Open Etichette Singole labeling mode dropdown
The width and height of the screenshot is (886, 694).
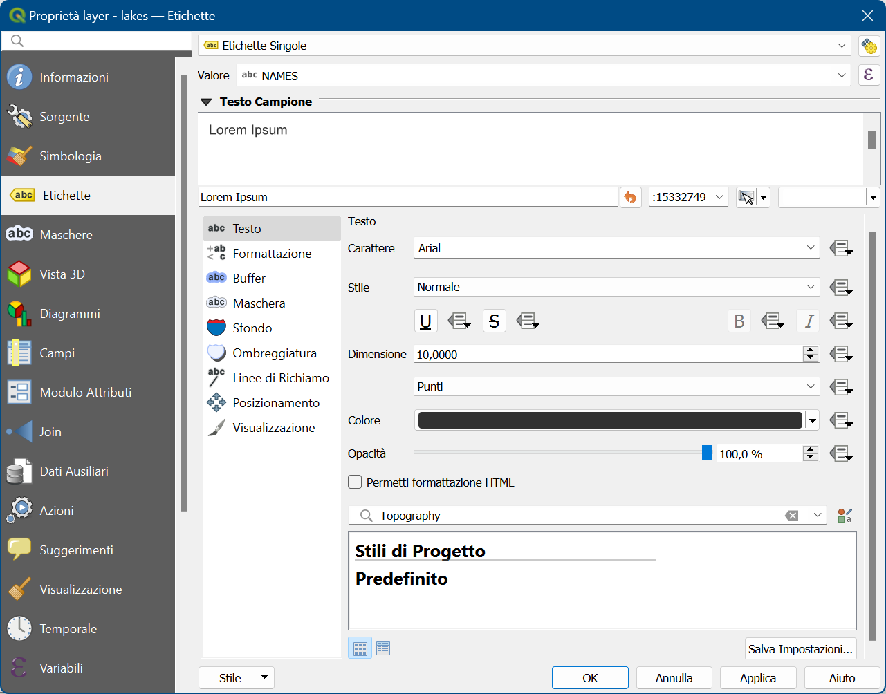coord(524,46)
